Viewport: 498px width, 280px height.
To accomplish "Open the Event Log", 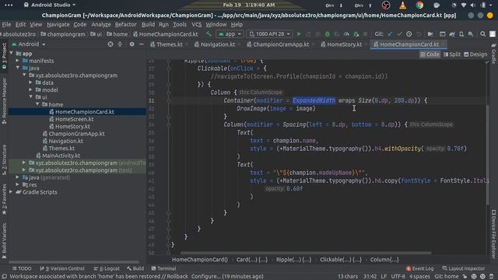I will 419,268.
